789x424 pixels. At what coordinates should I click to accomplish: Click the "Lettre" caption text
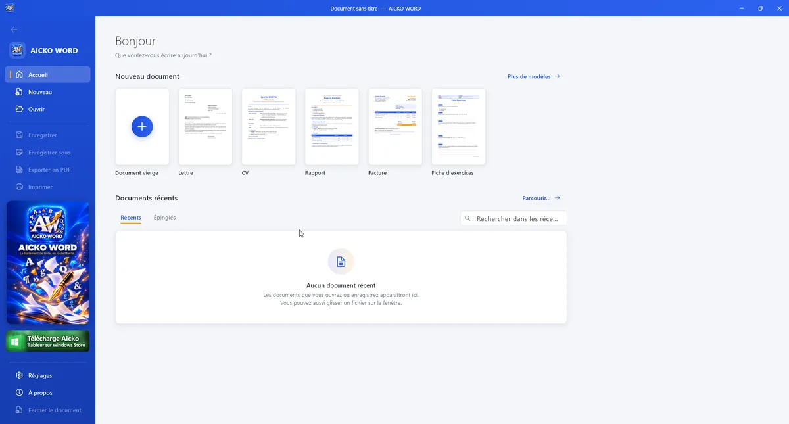coord(186,173)
